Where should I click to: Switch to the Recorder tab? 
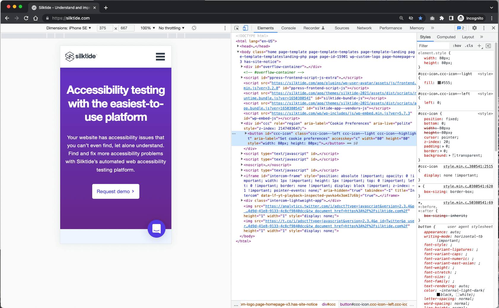[x=314, y=28]
